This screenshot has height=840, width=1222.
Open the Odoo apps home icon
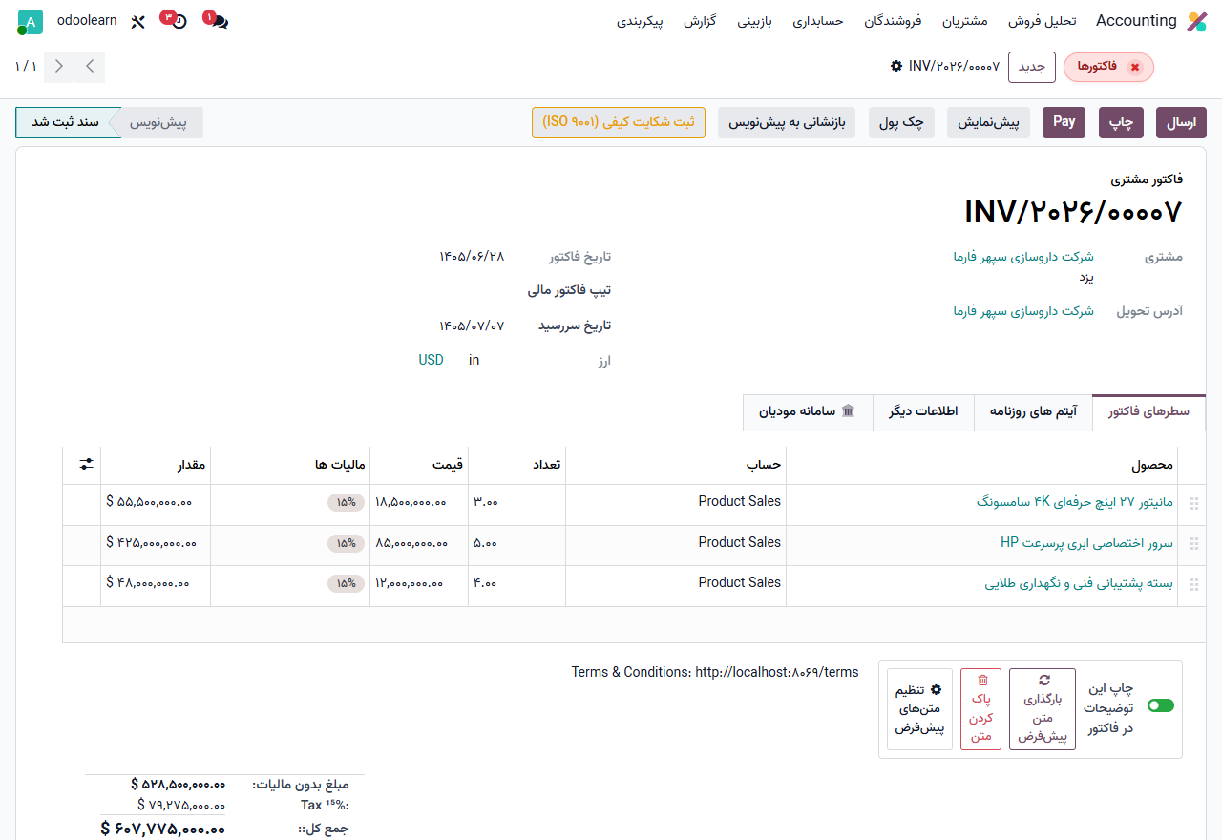click(1197, 21)
